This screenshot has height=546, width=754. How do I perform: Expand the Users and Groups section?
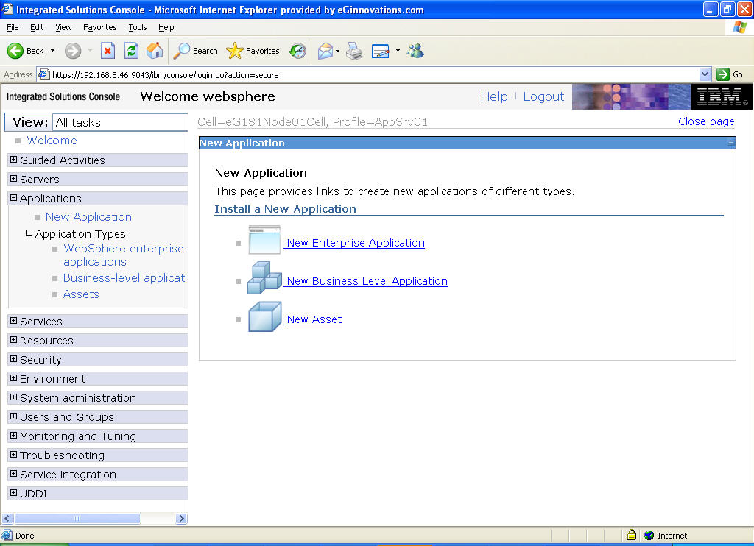(x=14, y=416)
